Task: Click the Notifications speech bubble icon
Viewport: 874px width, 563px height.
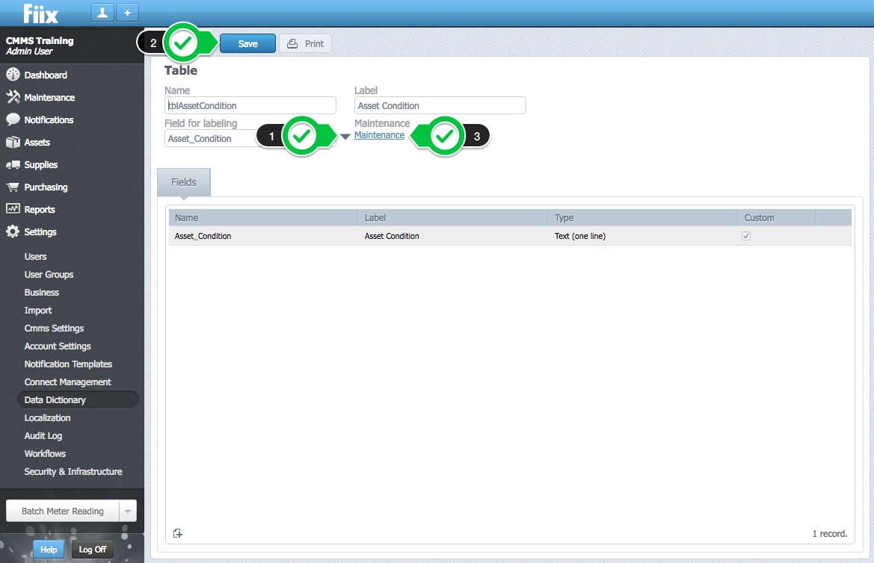Action: coord(13,119)
